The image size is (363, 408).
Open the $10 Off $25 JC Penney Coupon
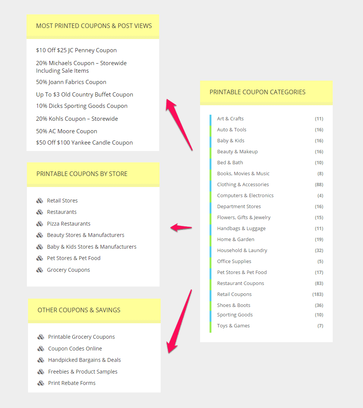[x=76, y=50]
